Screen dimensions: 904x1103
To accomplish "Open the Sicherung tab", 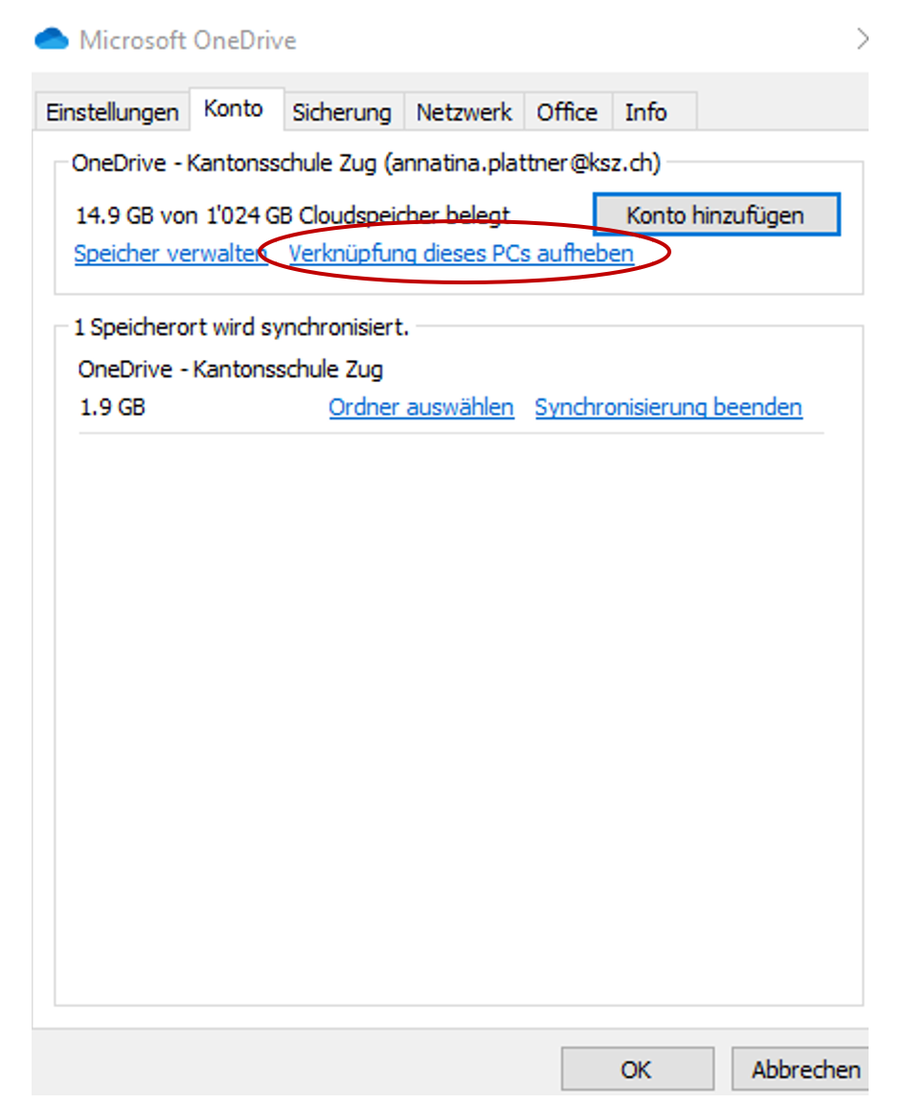I will pyautogui.click(x=342, y=113).
